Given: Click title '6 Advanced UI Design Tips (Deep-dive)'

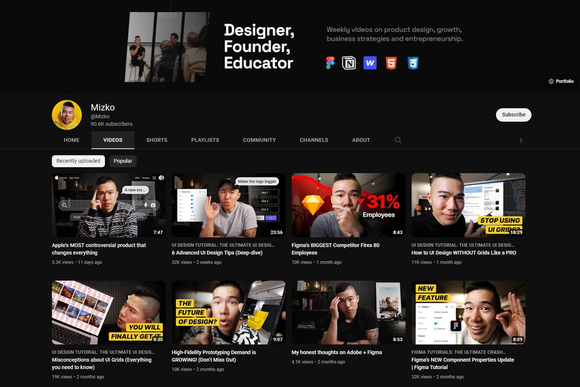Looking at the screenshot, I should click(x=217, y=253).
